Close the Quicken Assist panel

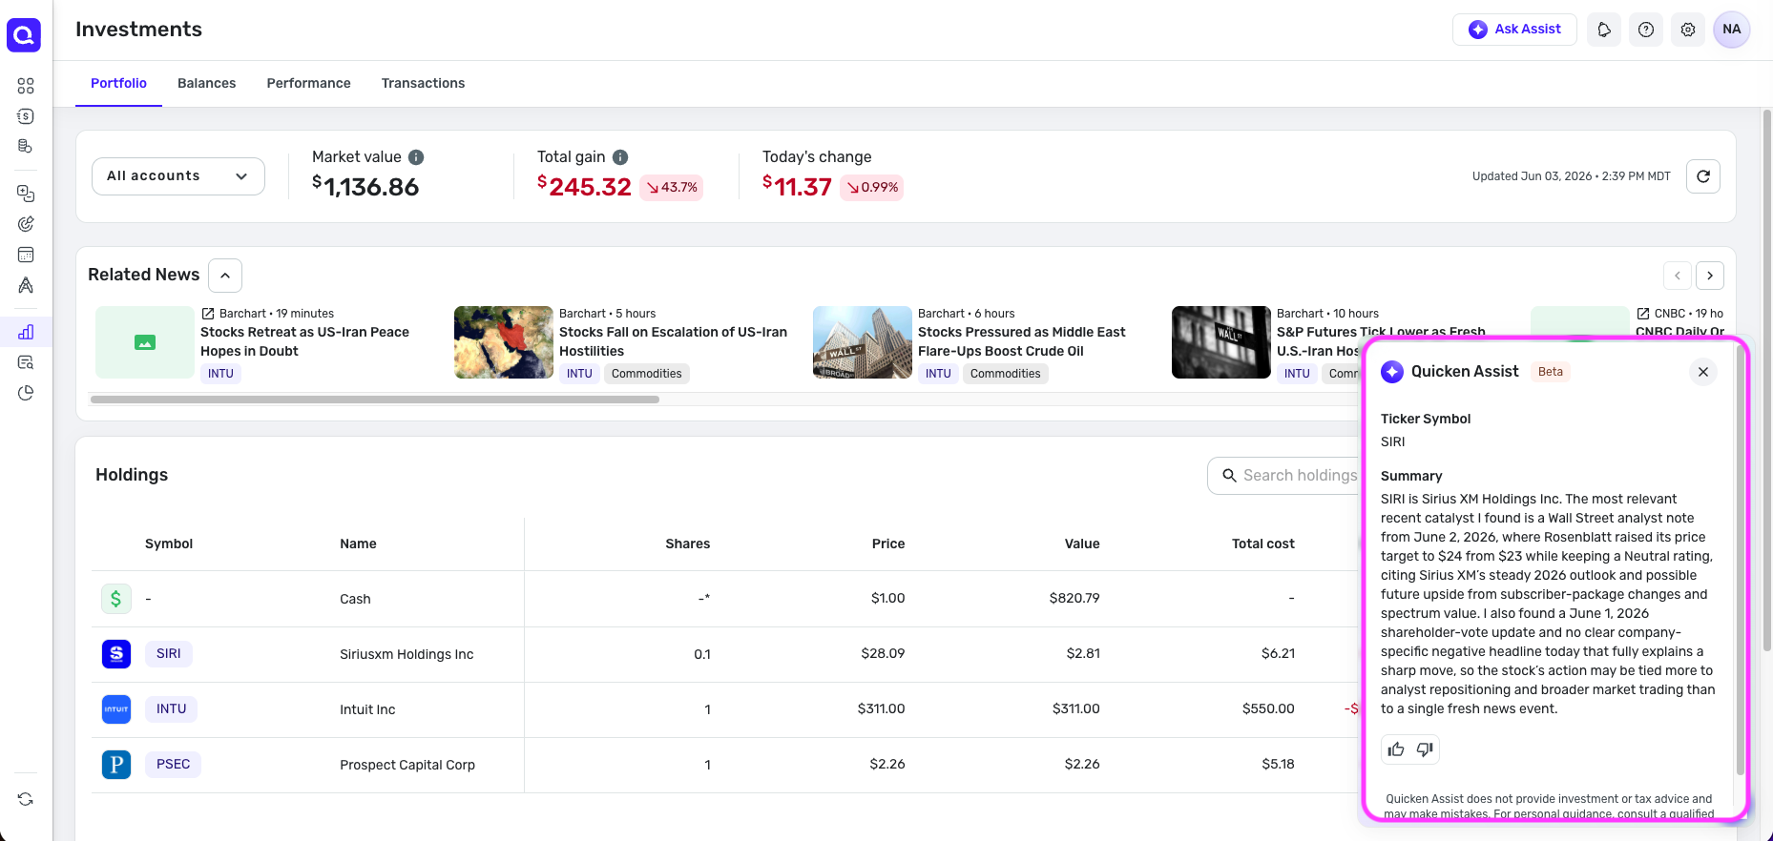[1703, 372]
